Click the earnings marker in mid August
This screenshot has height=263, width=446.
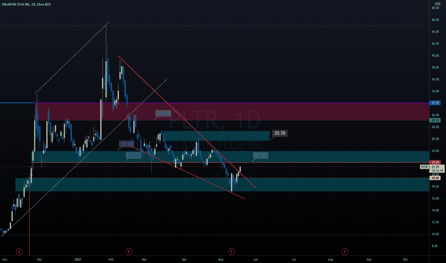(x=345, y=252)
